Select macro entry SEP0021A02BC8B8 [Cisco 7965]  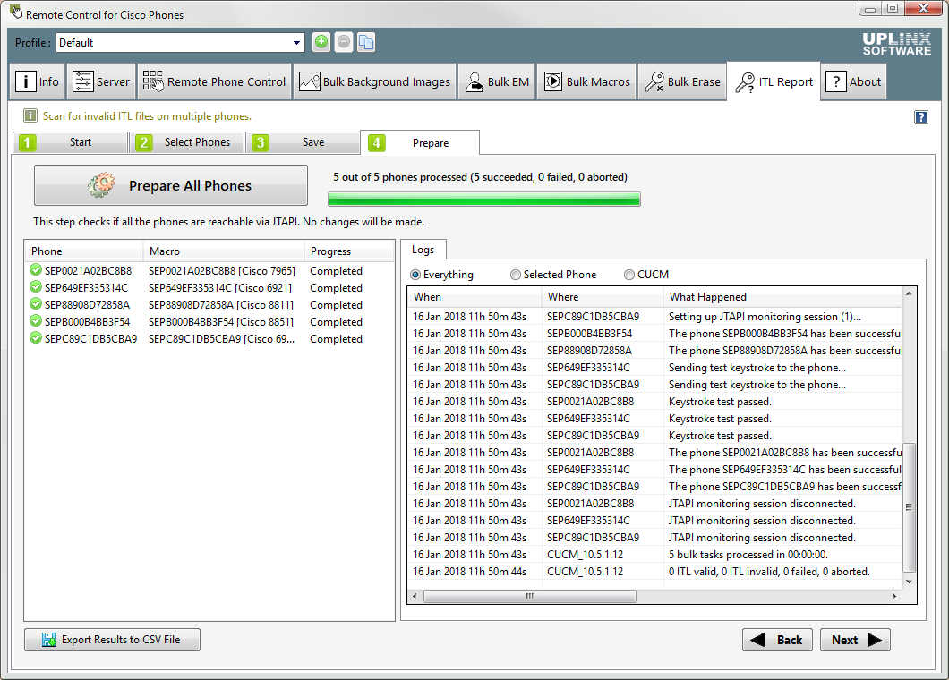[222, 271]
